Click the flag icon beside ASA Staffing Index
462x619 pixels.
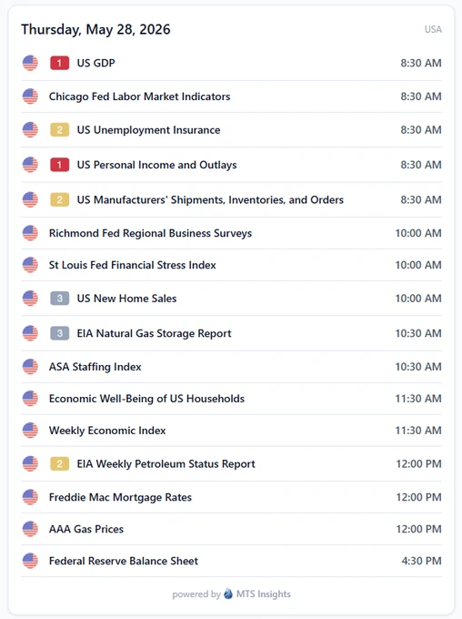[x=30, y=367]
